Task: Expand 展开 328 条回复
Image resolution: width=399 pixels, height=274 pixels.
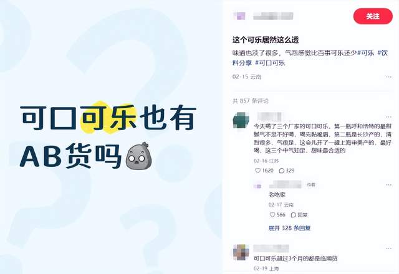Action: [x=289, y=228]
